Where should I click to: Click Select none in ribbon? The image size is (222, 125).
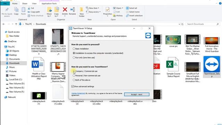(x=133, y=12)
